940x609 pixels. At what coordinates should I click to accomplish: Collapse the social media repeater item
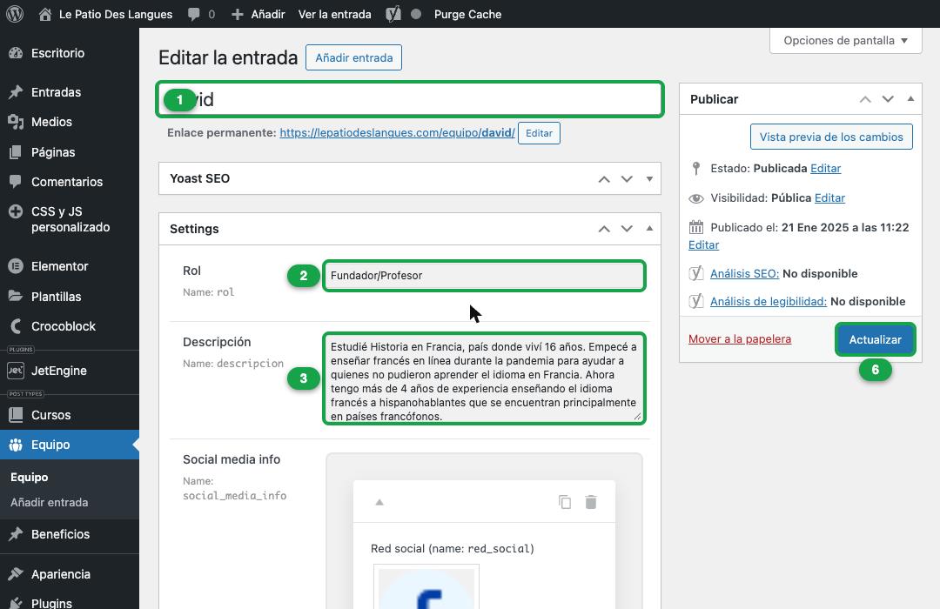379,502
